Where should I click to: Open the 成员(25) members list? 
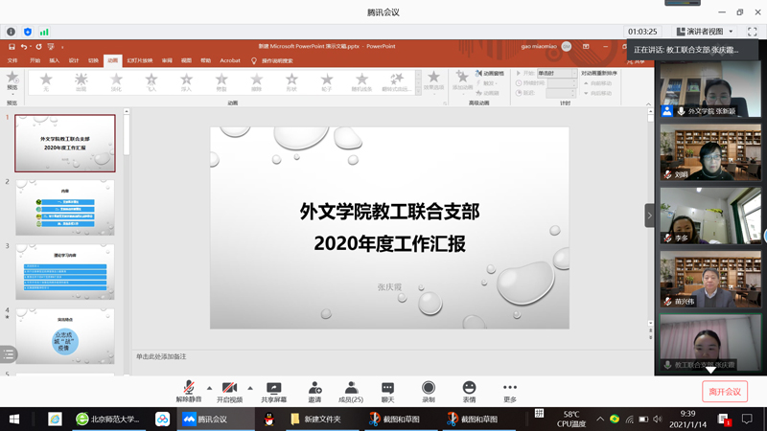(351, 387)
